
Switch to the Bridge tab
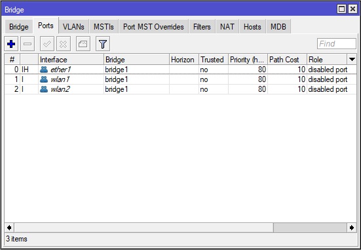tap(18, 27)
